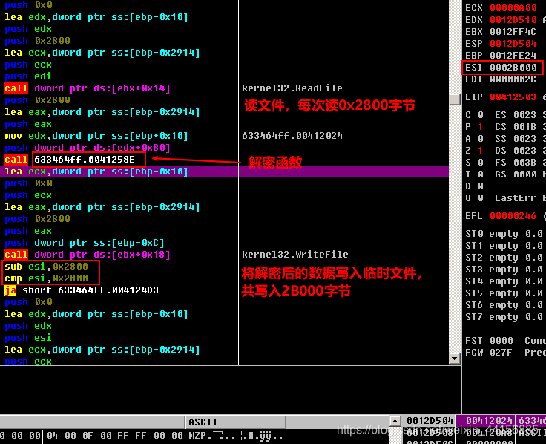546x444 pixels.
Task: Select the EDX register value 0012D510
Action: [x=513, y=19]
